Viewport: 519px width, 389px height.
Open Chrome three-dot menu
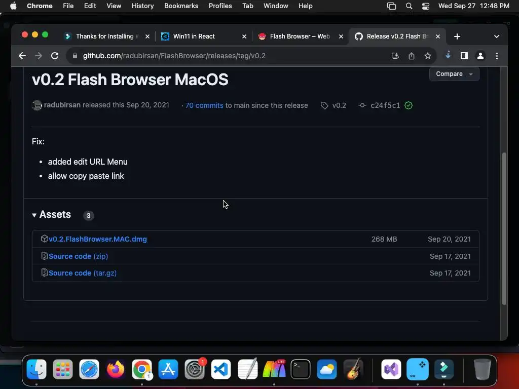point(497,56)
